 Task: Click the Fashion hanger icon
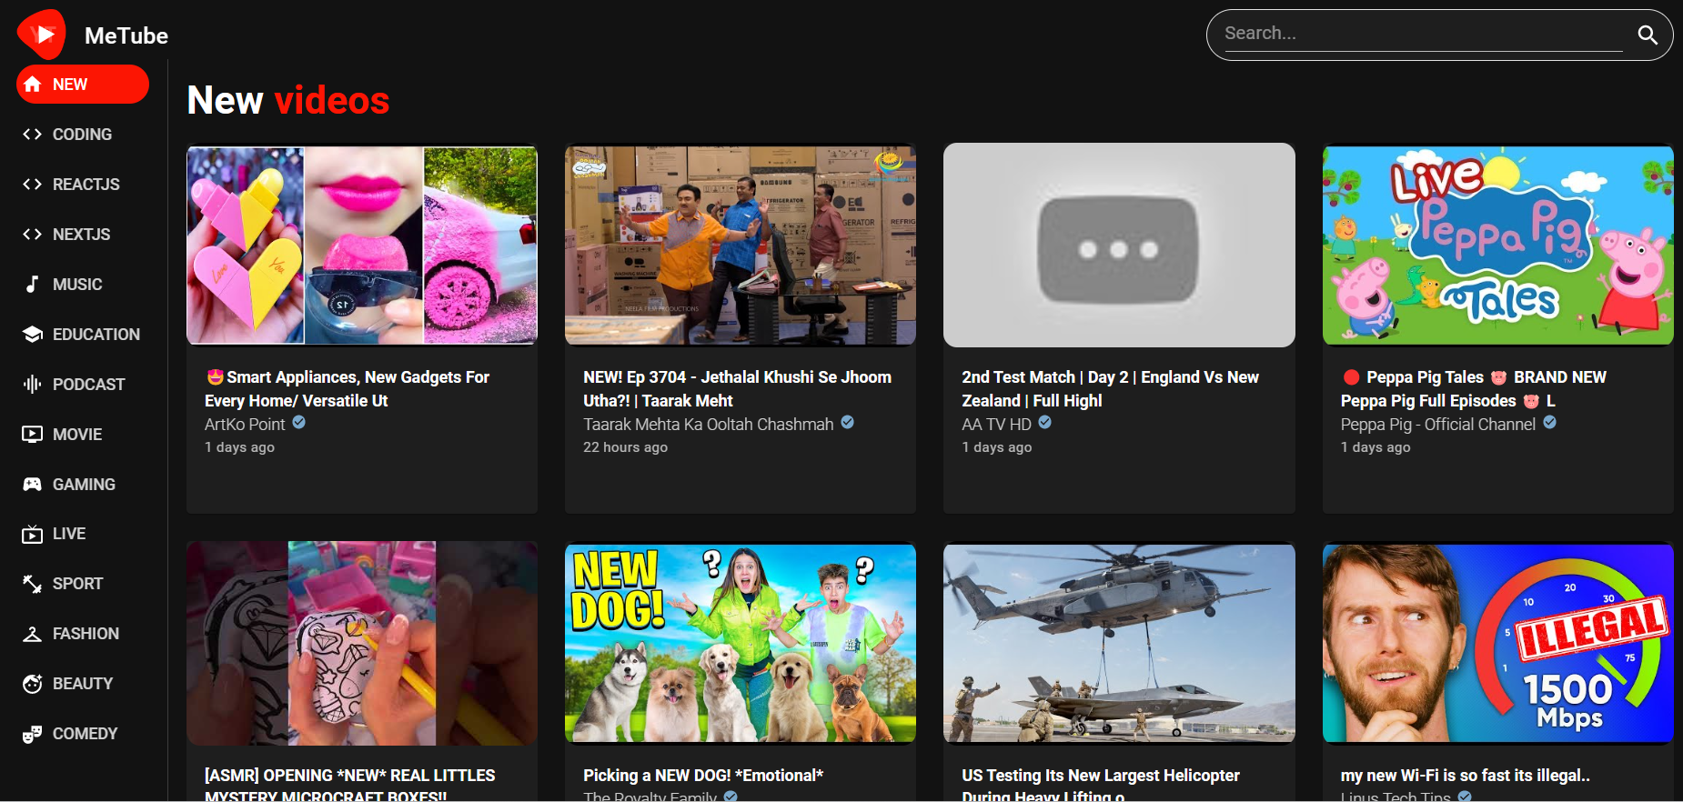coord(33,634)
